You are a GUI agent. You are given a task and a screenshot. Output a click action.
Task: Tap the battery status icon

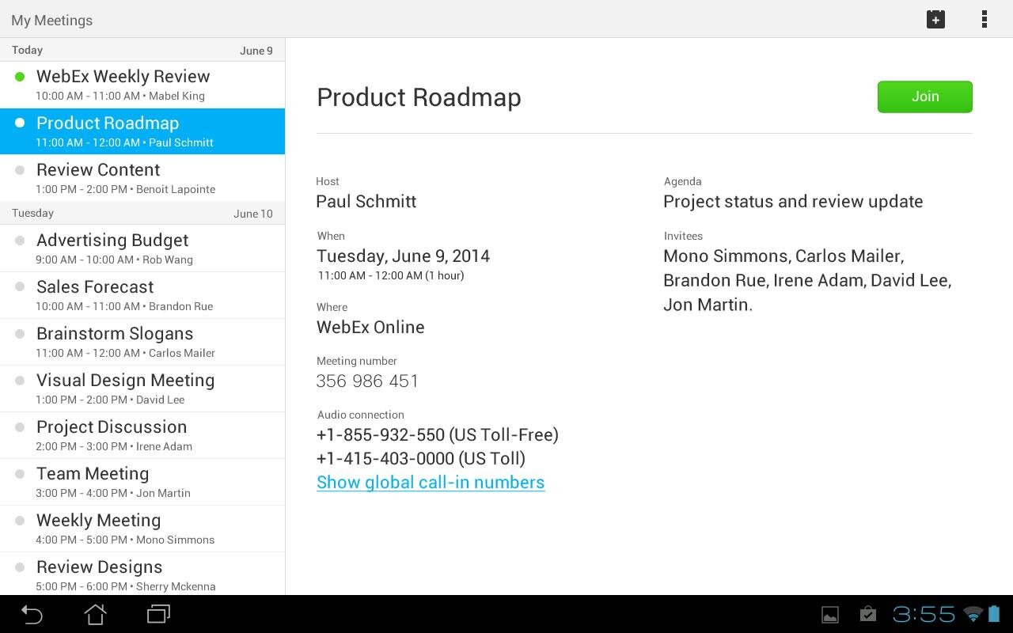994,615
